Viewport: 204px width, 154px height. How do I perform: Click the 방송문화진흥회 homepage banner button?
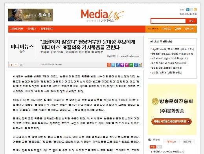[x=171, y=121]
